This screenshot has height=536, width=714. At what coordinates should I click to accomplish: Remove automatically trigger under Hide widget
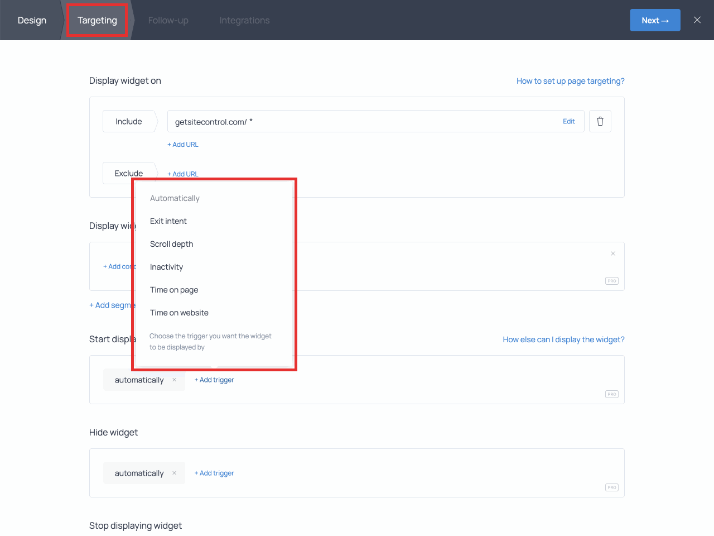174,473
